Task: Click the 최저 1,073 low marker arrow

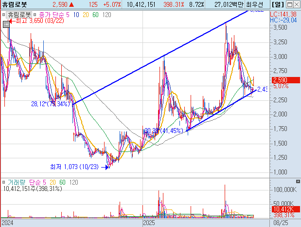Action: 105,168
